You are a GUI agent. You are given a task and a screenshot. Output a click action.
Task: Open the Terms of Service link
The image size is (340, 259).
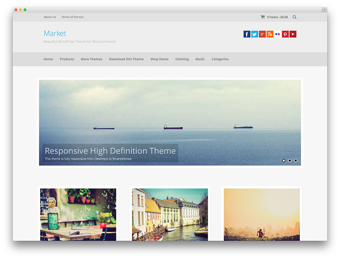pyautogui.click(x=72, y=17)
